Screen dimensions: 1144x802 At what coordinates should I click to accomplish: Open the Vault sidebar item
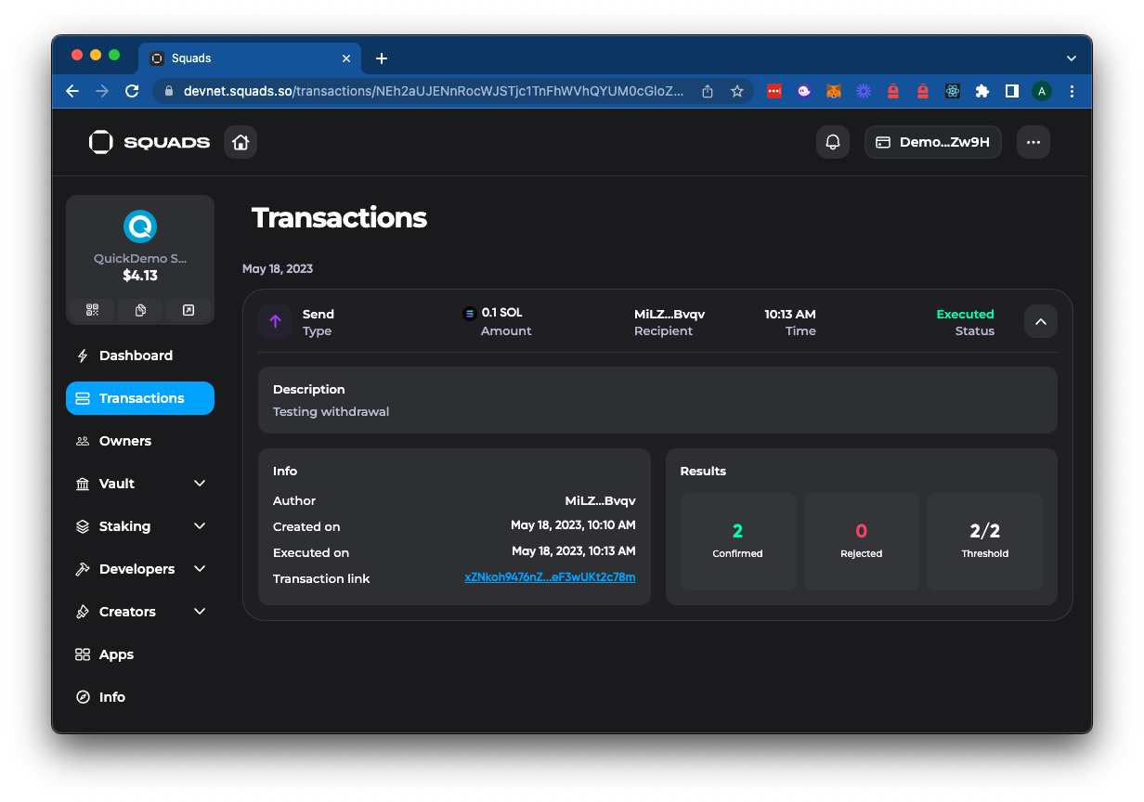[140, 484]
